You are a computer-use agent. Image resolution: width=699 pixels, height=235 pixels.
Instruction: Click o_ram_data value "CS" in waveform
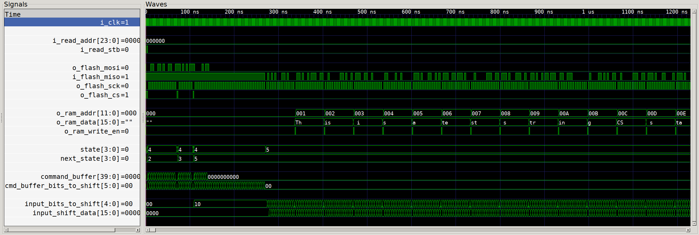[620, 122]
